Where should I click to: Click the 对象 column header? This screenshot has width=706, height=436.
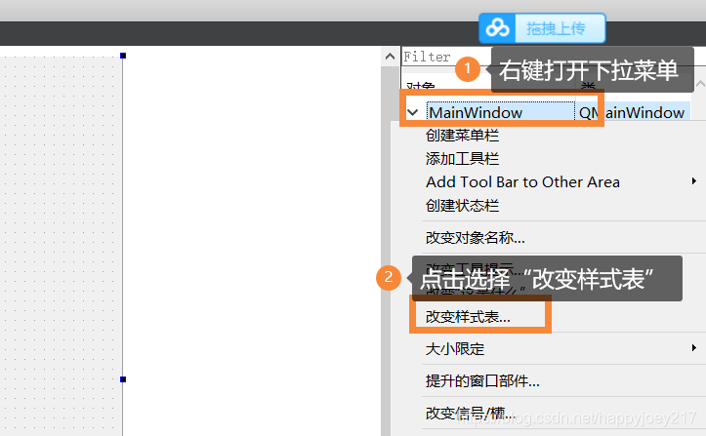point(421,86)
